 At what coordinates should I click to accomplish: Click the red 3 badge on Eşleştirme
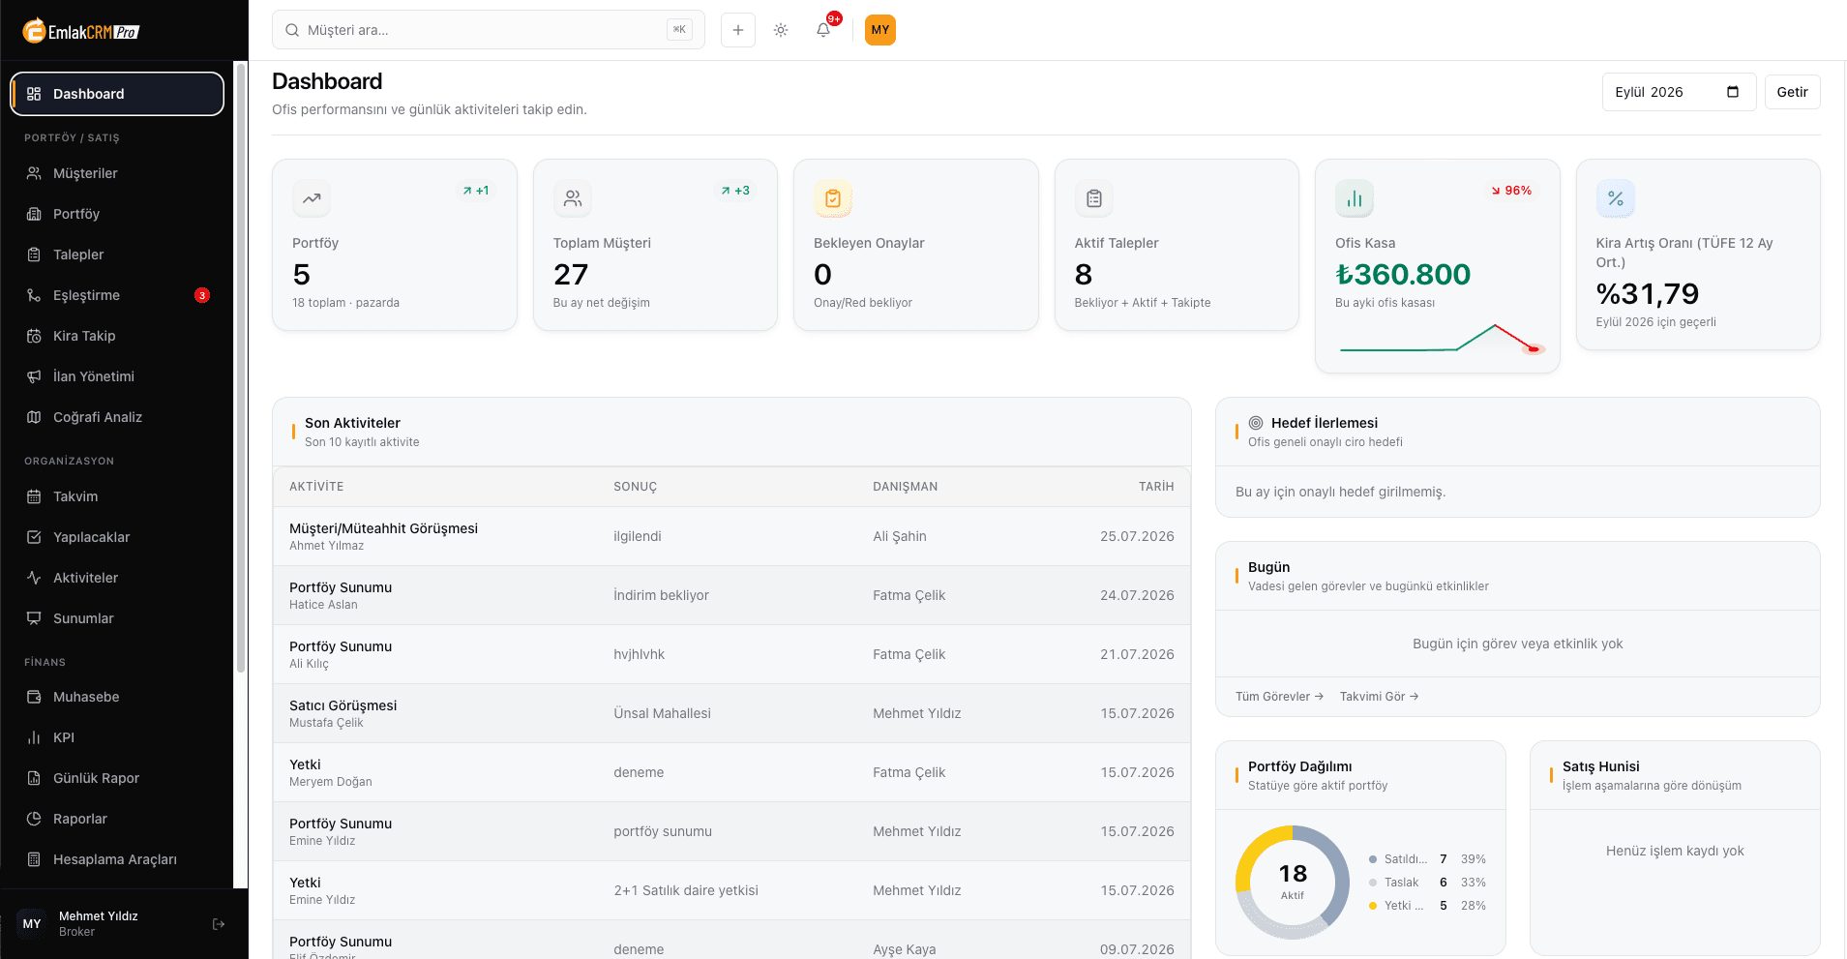tap(202, 295)
